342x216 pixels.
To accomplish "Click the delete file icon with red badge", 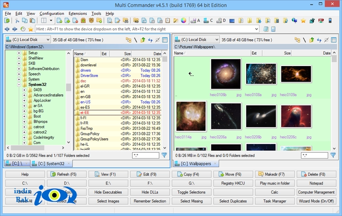I will coord(75,21).
